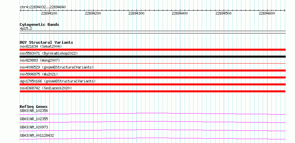Select the GBA3|NM_020973 transcript label
This screenshot has width=295, height=143.
coord(34,127)
